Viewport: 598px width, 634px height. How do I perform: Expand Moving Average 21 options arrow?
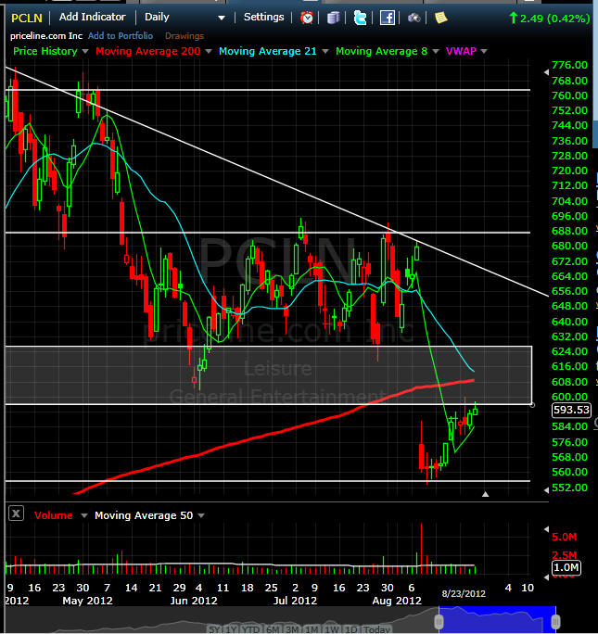325,51
